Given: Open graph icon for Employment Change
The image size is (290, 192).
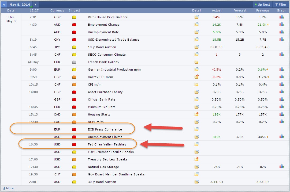Looking at the screenshot, I should tap(281, 24).
